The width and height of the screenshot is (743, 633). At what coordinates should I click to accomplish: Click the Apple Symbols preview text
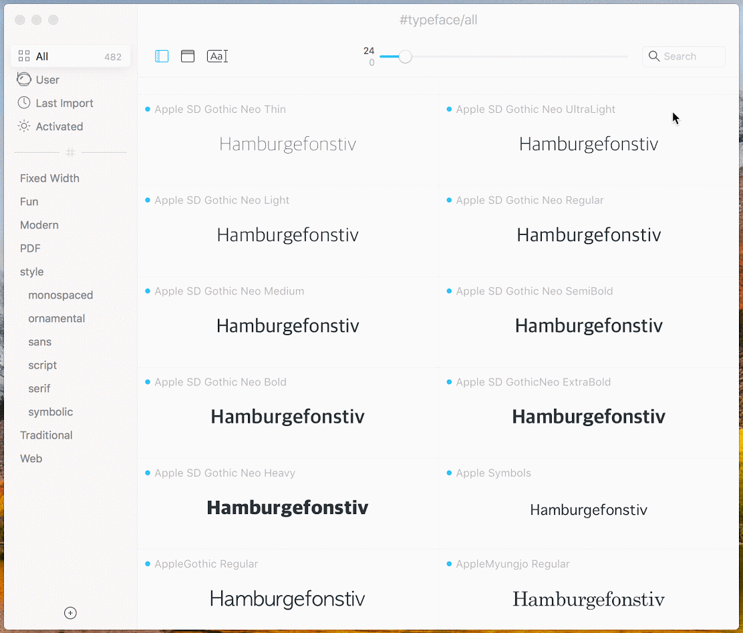click(589, 510)
